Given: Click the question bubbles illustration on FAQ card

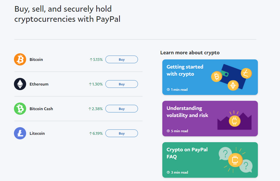Looking at the screenshot, I should click(x=235, y=160).
